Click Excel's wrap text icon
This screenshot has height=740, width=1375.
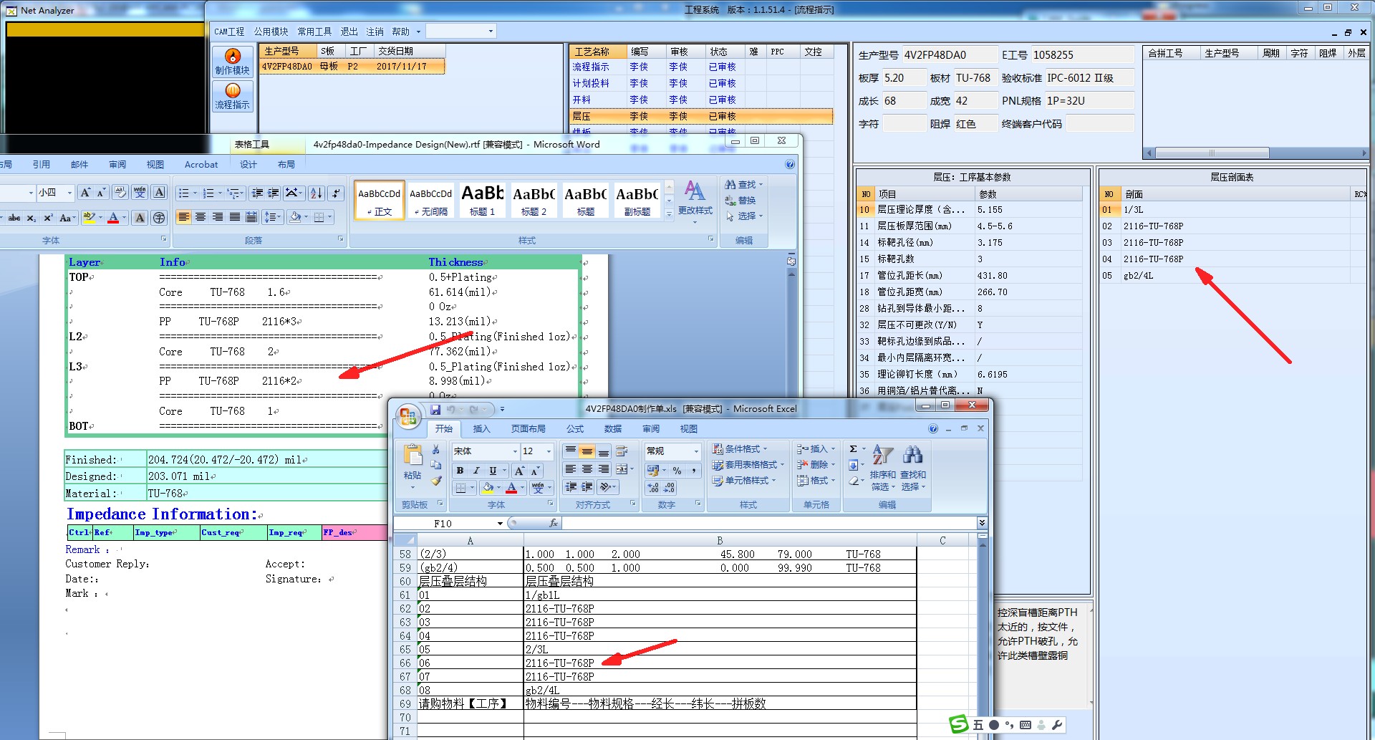coord(621,451)
